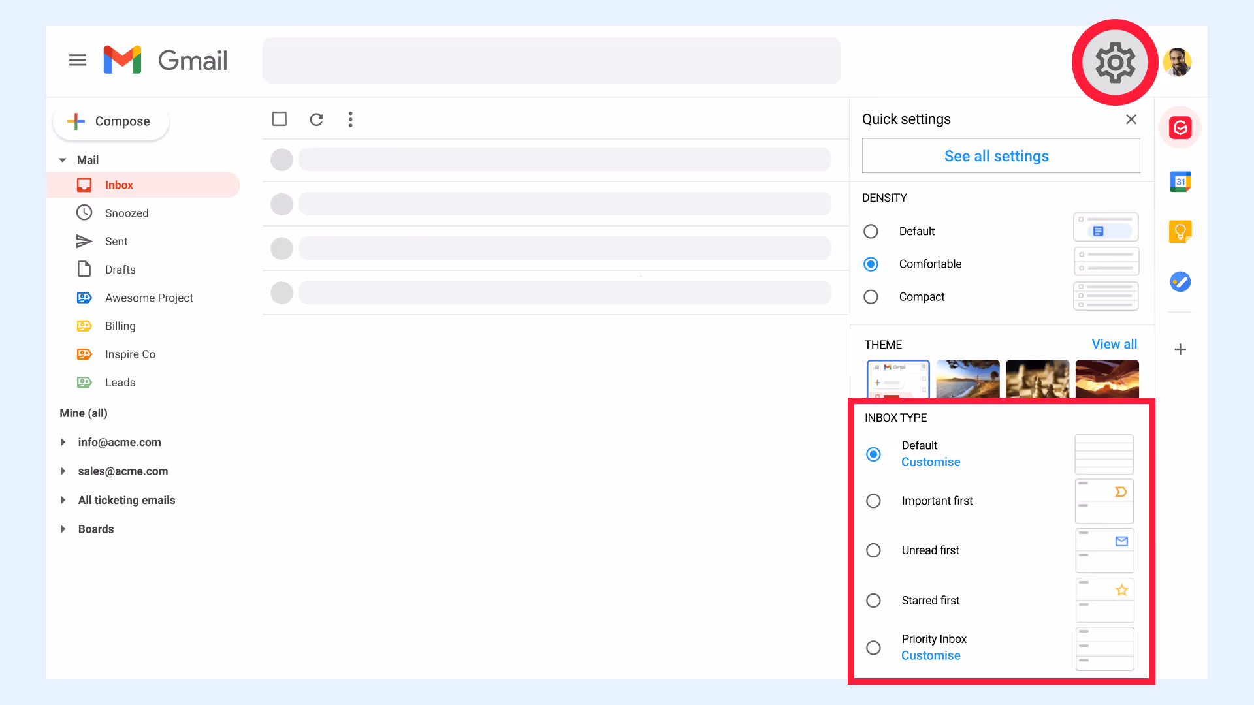Toggle the select all checkbox
The image size is (1254, 705).
[x=280, y=119]
